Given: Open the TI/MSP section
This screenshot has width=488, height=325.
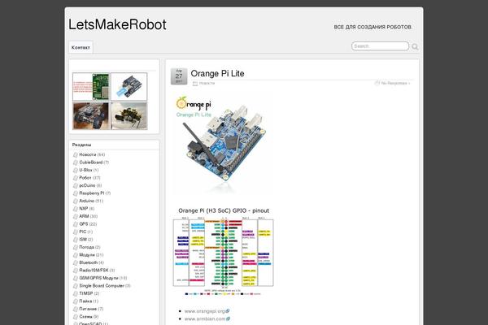Looking at the screenshot, I should point(86,293).
